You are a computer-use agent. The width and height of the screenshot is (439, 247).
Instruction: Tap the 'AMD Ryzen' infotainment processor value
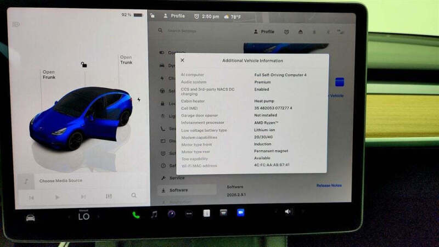point(266,122)
